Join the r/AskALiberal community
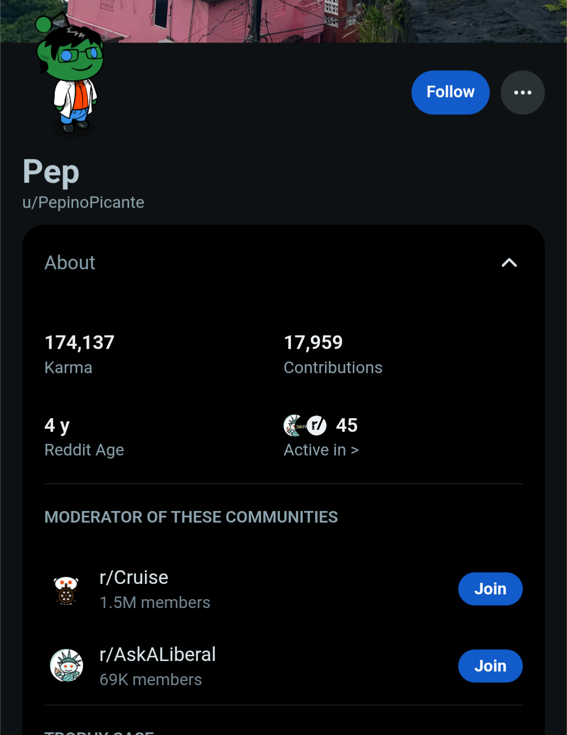 point(490,666)
